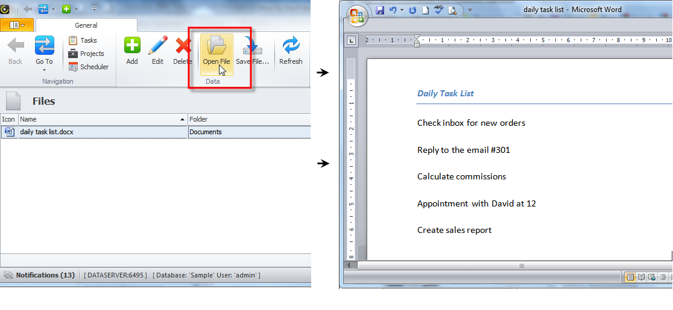The width and height of the screenshot is (673, 310).
Task: Click Save icon in Word quick access toolbar
Action: [x=380, y=10]
